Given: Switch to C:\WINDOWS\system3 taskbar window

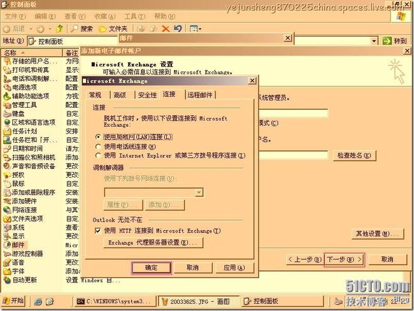Looking at the screenshot, I should 115,301.
